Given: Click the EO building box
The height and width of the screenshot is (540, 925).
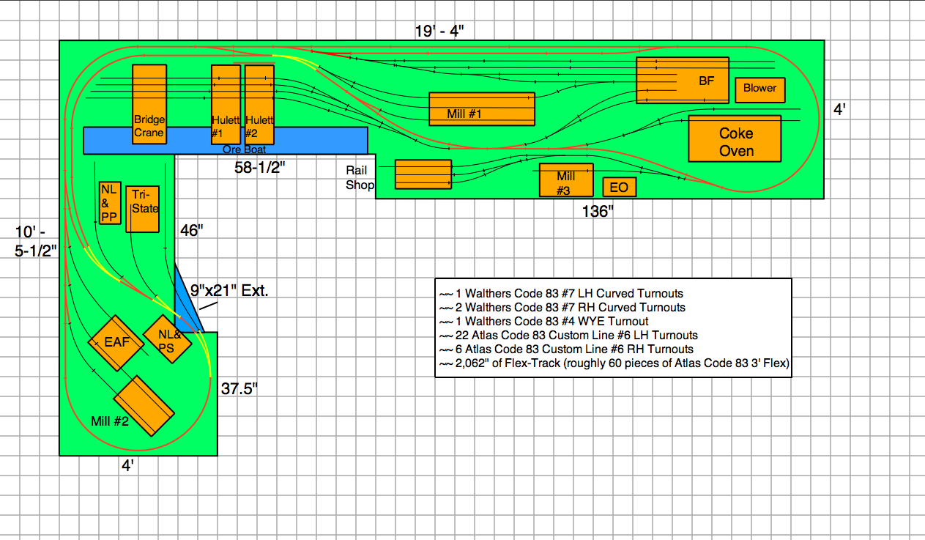Looking at the screenshot, I should [x=619, y=188].
